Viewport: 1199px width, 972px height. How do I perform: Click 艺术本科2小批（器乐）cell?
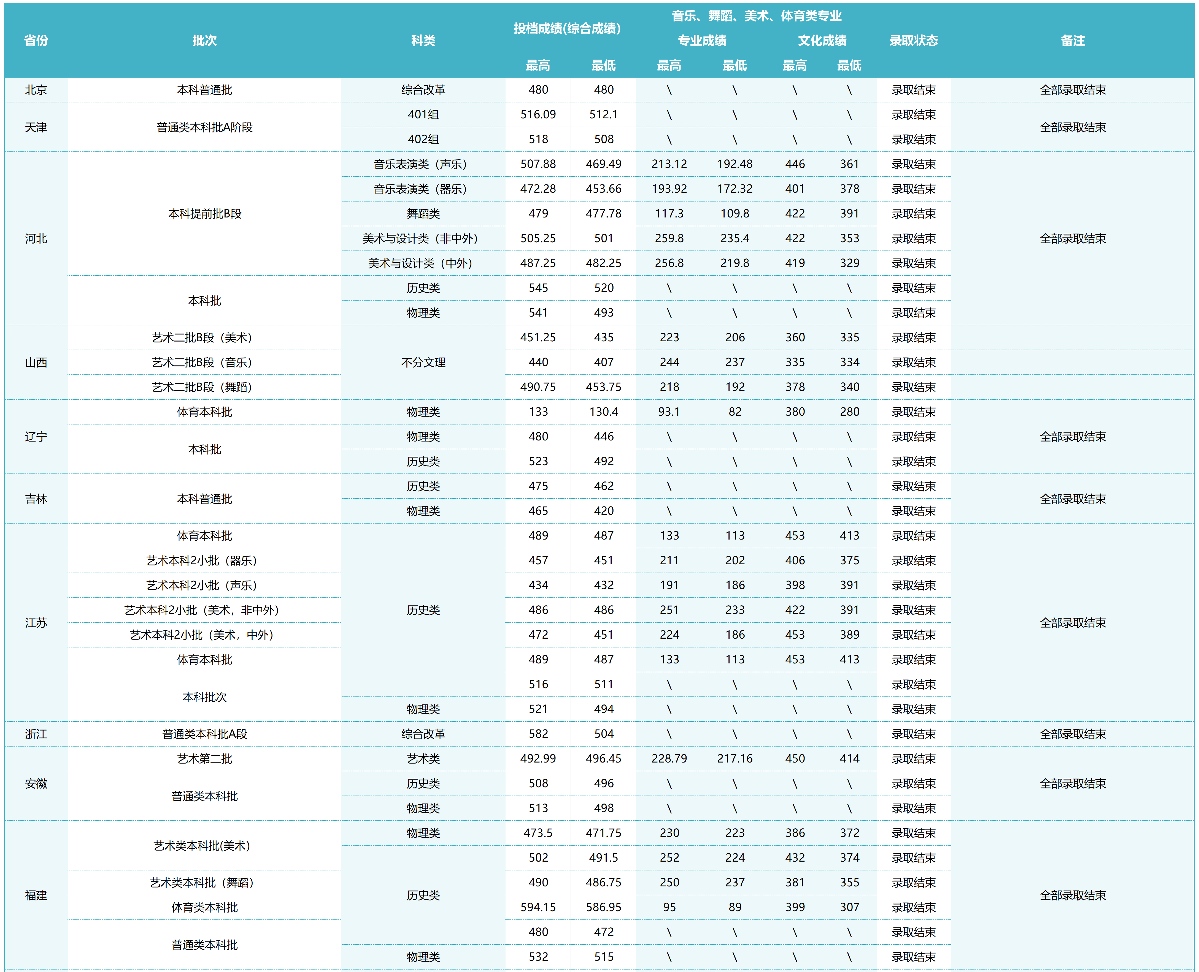(204, 560)
